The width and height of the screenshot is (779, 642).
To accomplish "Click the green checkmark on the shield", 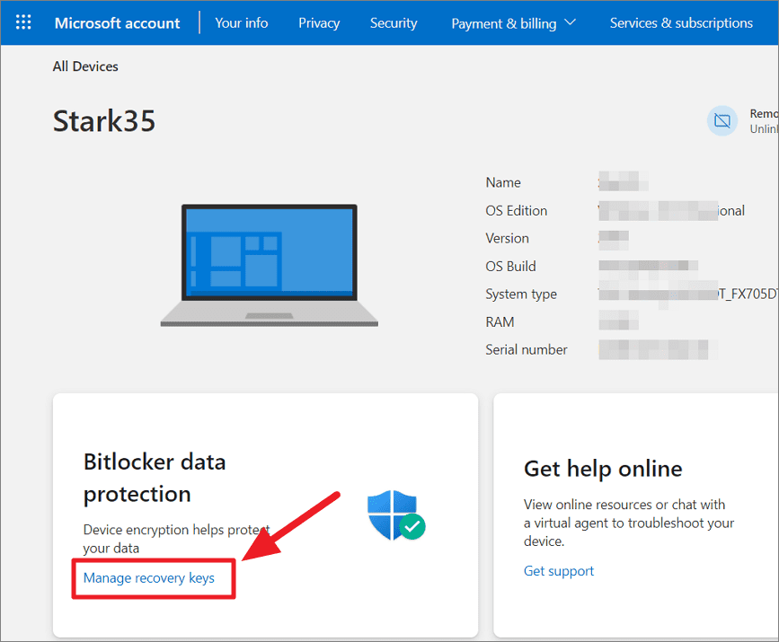I will coord(412,529).
